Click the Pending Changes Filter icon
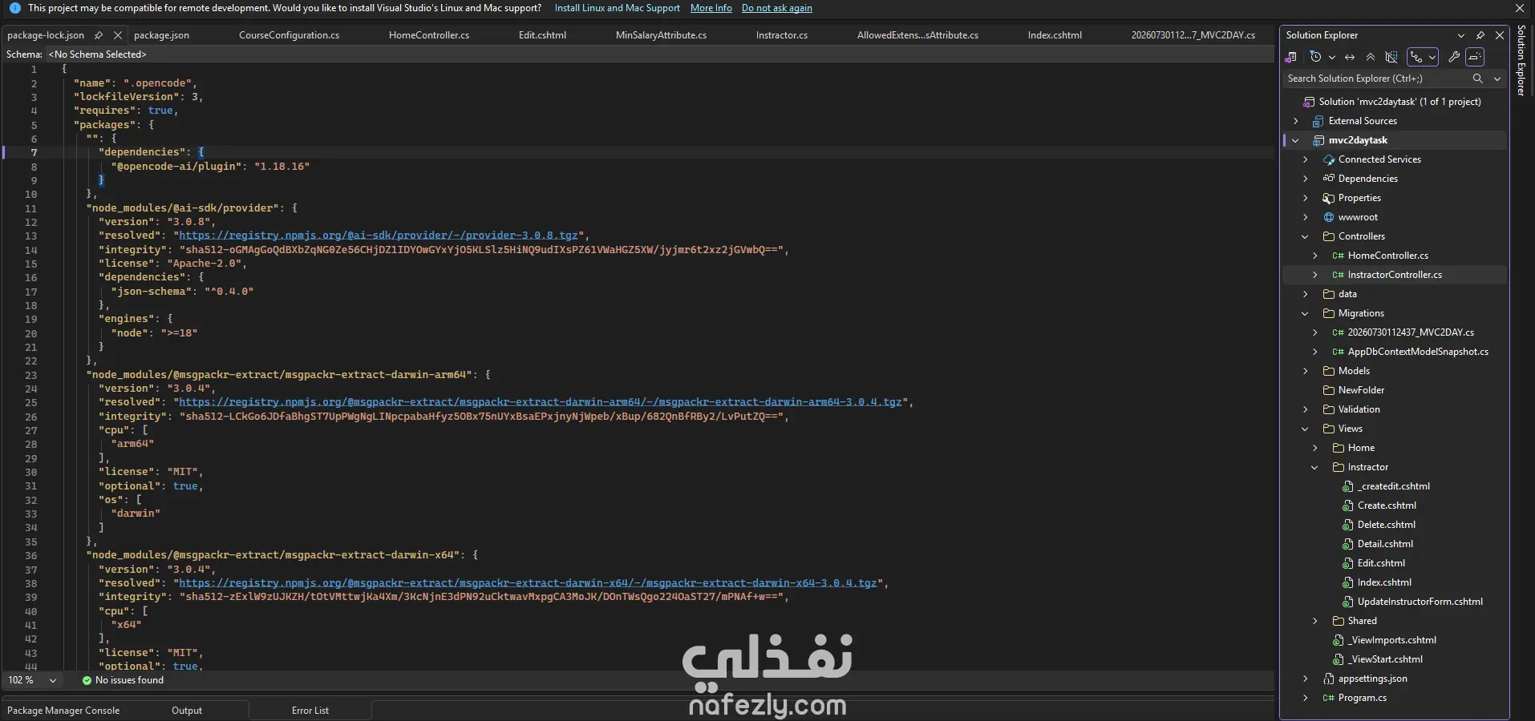This screenshot has width=1535, height=721. pos(1315,57)
